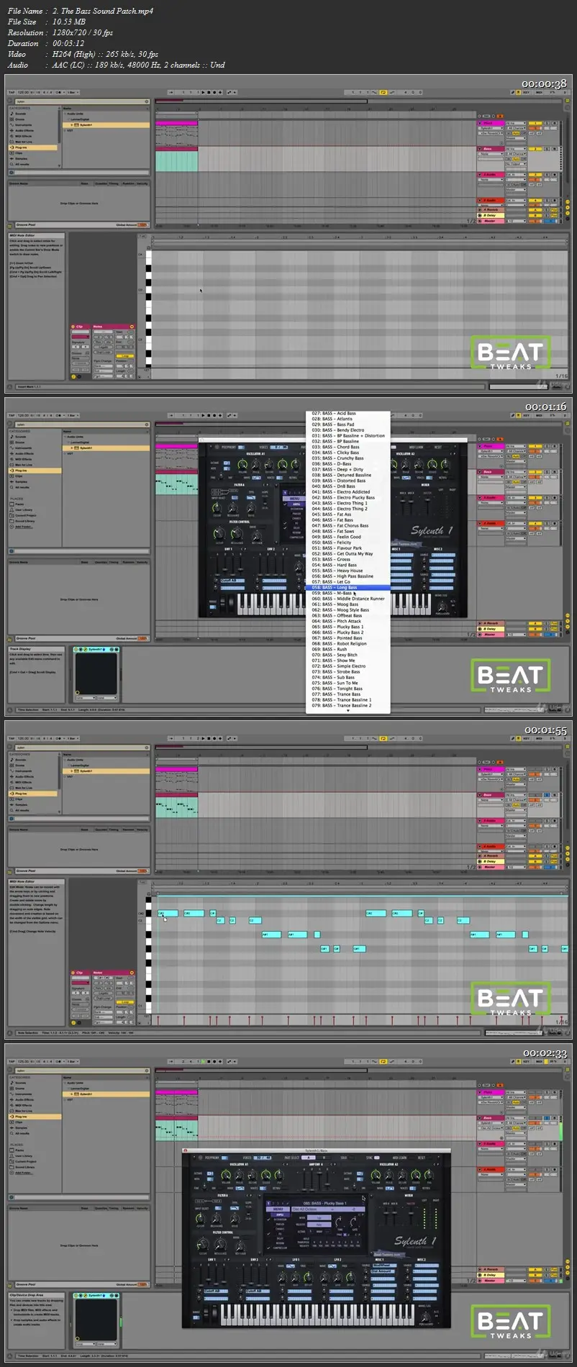
Task: Collapse Audio Units folder in 00:01:16 frame
Action: coord(65,437)
